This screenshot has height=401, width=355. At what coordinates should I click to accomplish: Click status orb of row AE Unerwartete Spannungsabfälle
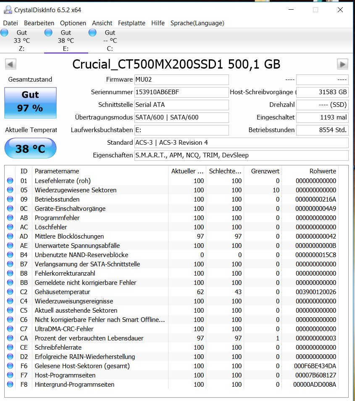[x=10, y=245]
